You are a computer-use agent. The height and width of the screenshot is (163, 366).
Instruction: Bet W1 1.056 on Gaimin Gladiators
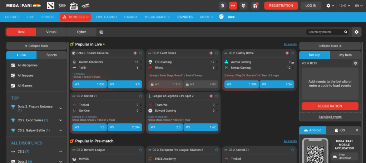click(90, 84)
